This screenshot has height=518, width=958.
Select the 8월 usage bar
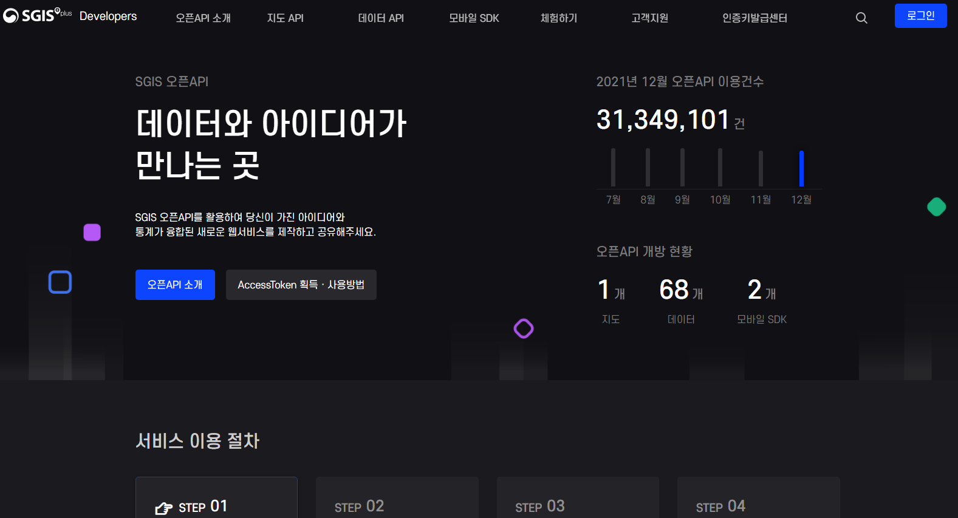click(648, 168)
